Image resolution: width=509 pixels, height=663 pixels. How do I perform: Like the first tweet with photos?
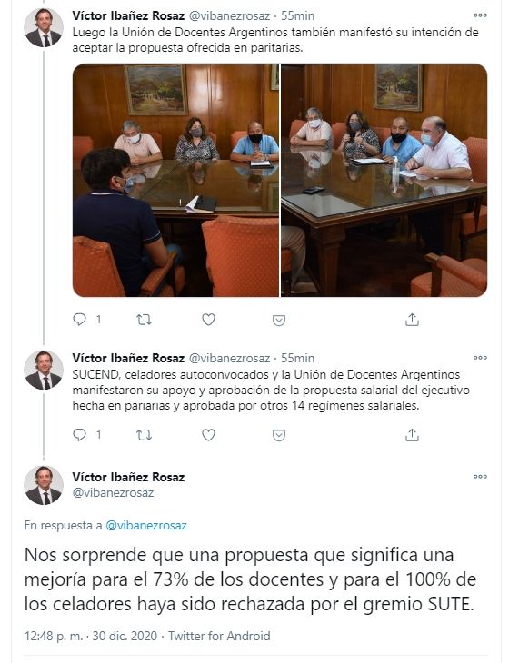click(208, 319)
